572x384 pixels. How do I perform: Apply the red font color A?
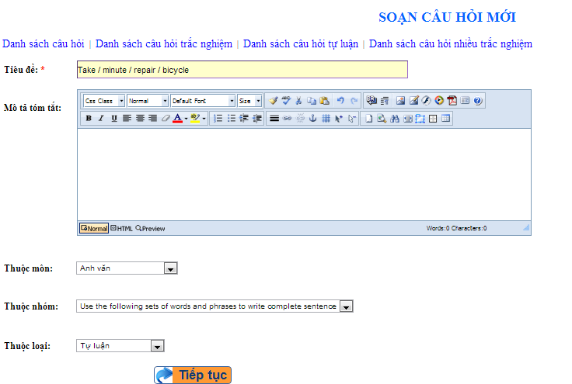click(x=178, y=118)
